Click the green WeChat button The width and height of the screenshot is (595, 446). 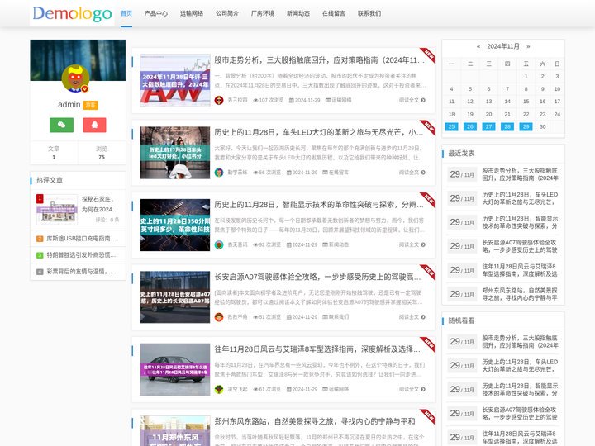(x=61, y=125)
